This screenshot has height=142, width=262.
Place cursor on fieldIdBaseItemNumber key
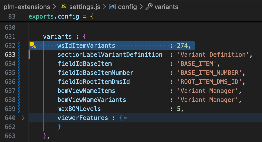point(95,73)
